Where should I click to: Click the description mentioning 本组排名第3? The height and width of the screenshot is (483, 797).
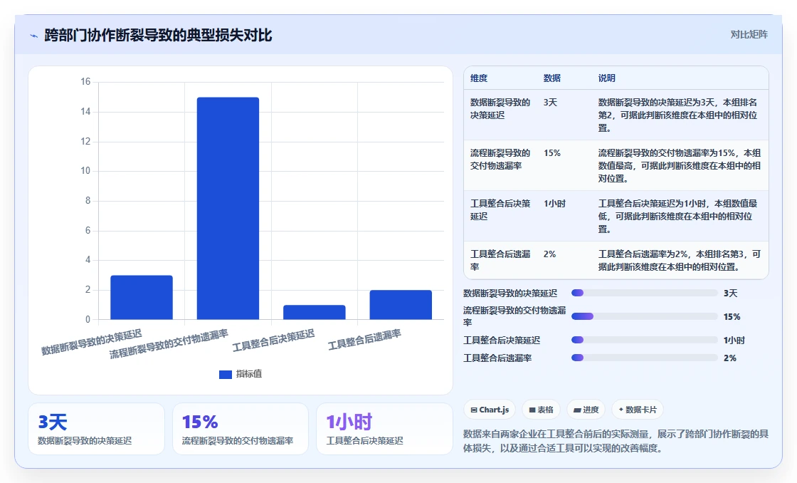[680, 260]
